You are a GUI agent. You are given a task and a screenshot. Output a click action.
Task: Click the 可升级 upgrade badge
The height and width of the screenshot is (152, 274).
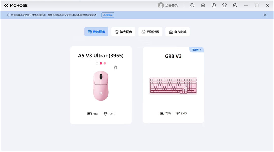point(196,50)
